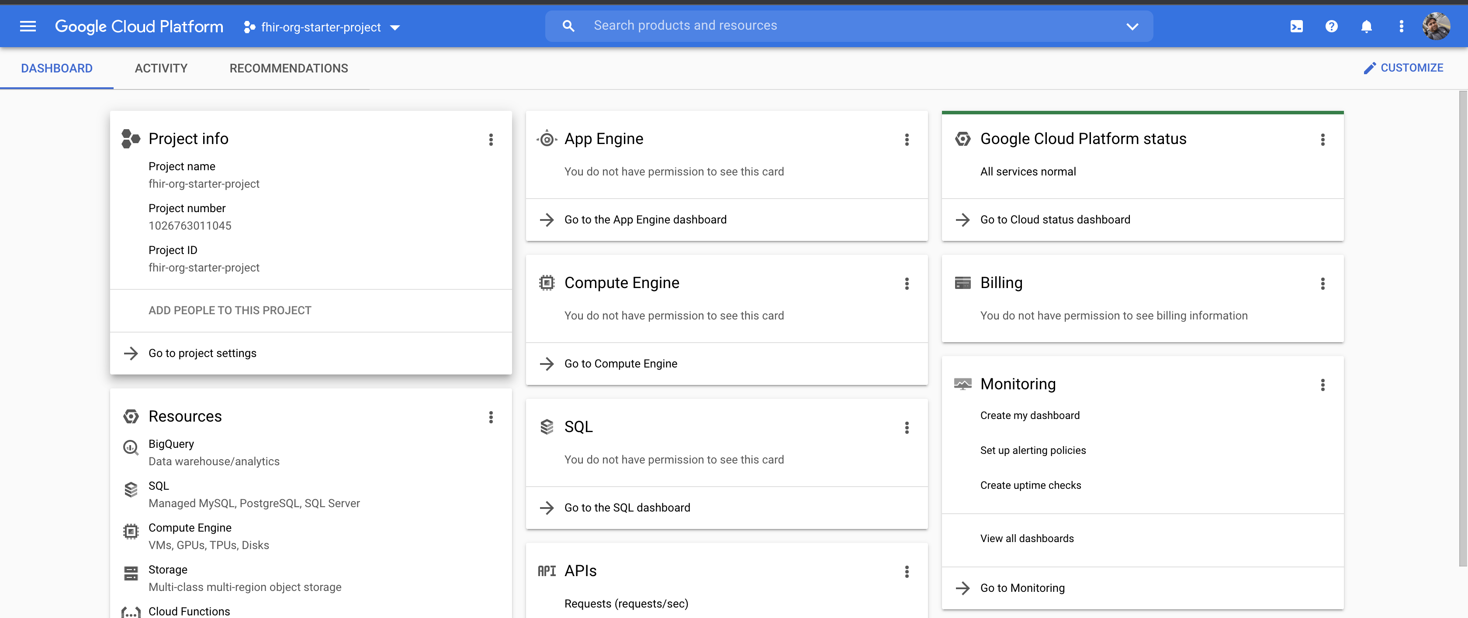
Task: Click the Project info hexagon icon
Action: point(131,138)
